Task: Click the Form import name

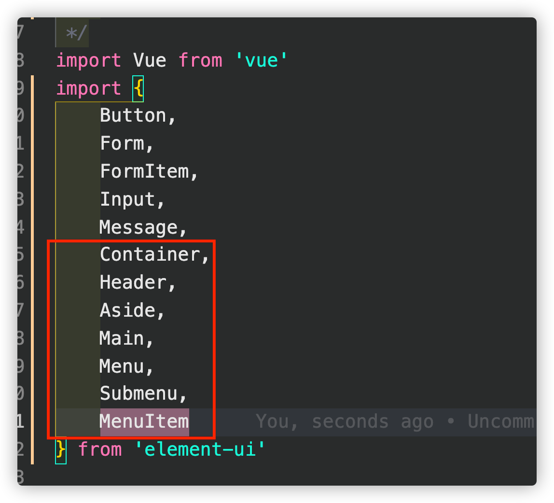Action: tap(122, 143)
